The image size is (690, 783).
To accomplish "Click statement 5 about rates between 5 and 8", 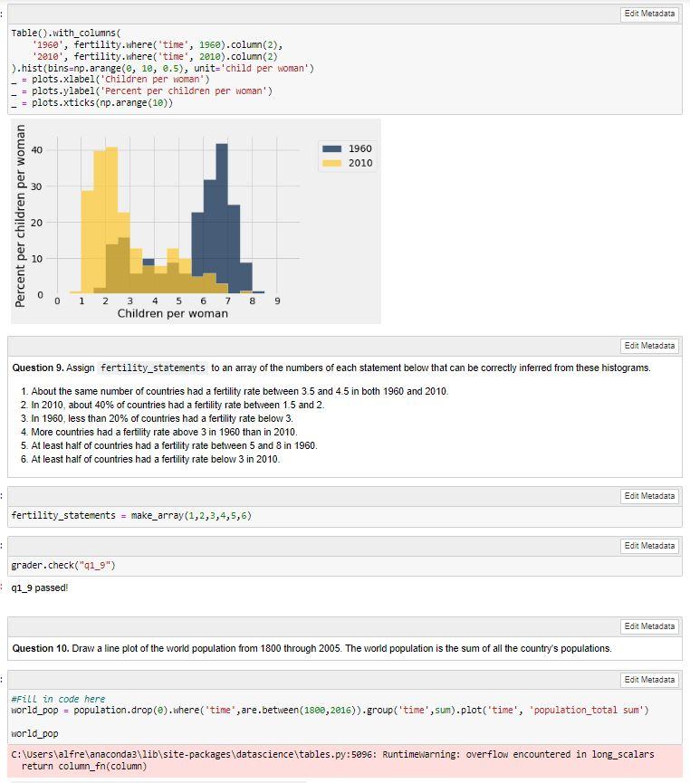I will [174, 445].
